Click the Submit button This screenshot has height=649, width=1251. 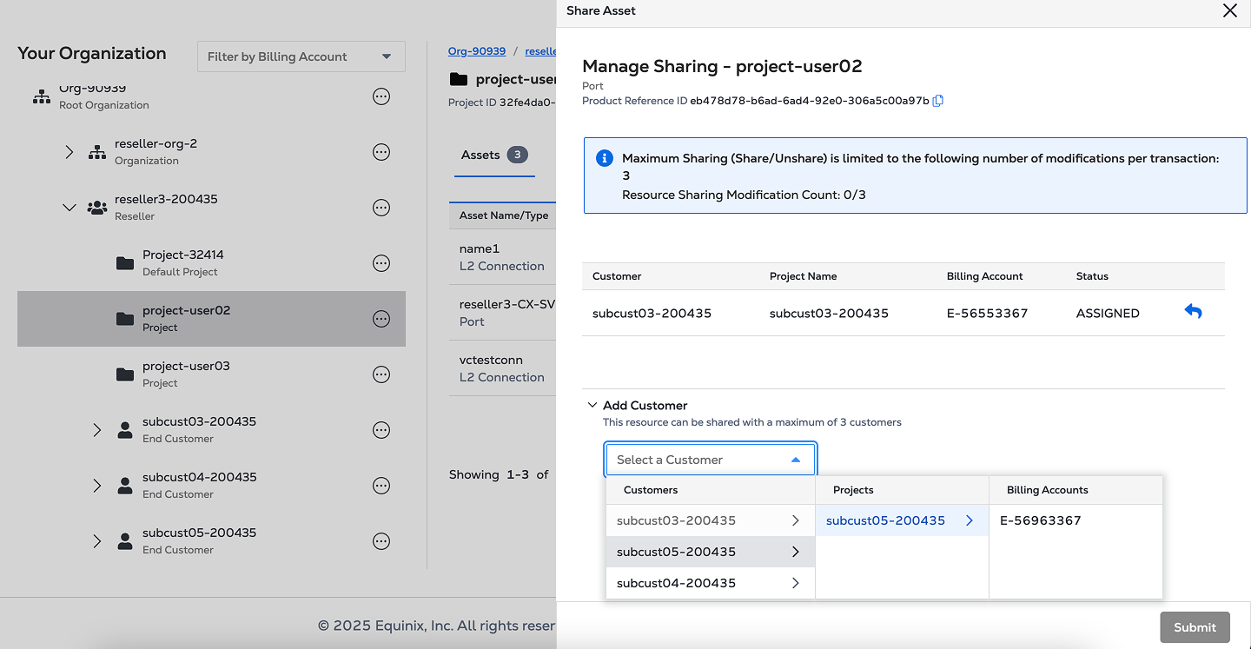click(1195, 627)
